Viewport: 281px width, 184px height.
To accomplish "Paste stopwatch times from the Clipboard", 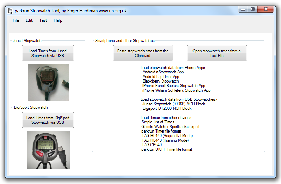I will (143, 53).
